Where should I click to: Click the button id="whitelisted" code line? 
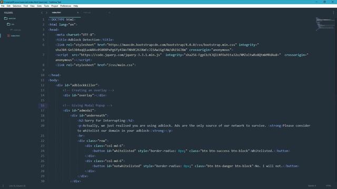click(191, 151)
